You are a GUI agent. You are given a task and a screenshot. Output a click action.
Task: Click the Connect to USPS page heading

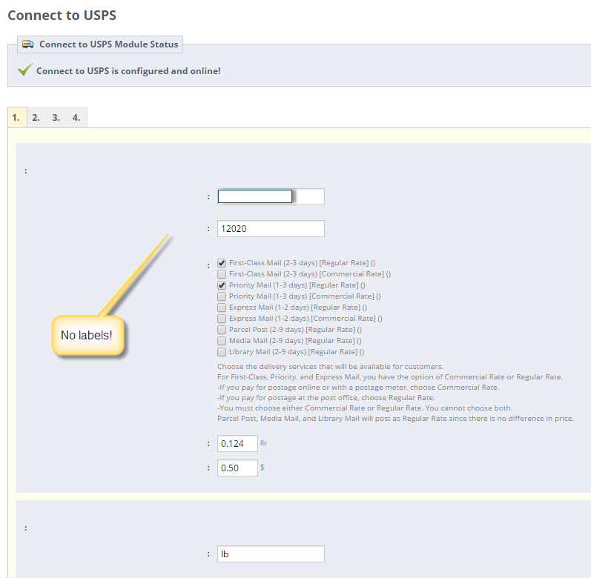(x=62, y=16)
